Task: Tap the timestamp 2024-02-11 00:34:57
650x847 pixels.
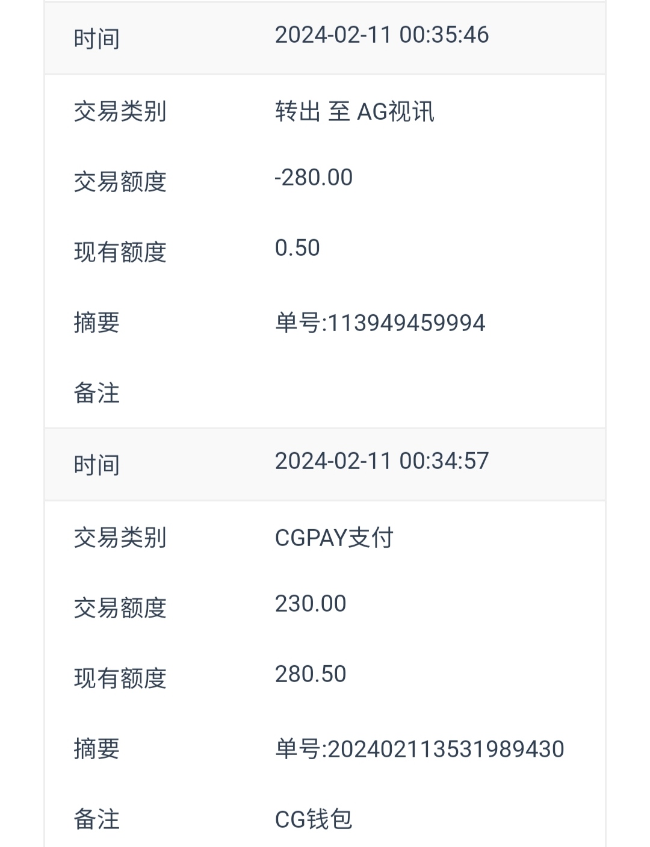Action: tap(382, 462)
